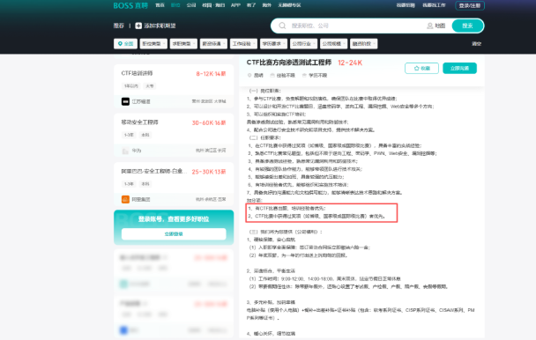
Task: Click the 华为 company name
Action: [x=137, y=151]
